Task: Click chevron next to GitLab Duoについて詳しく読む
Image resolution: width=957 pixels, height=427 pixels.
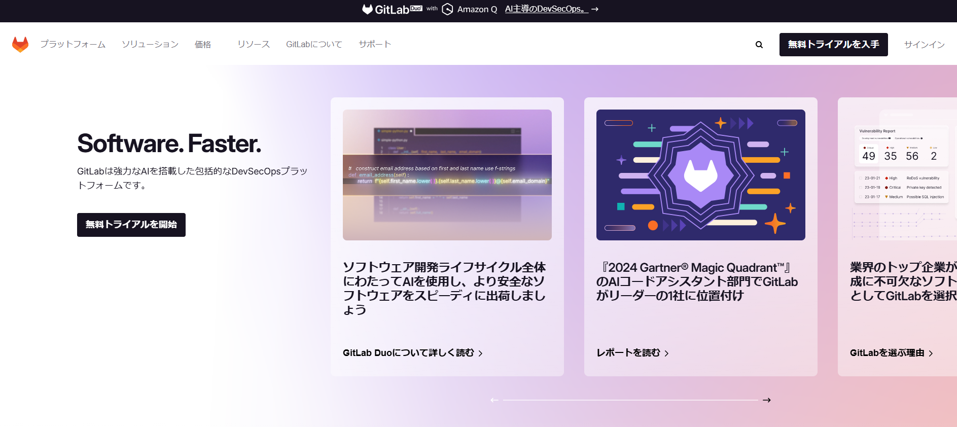Action: pos(480,353)
